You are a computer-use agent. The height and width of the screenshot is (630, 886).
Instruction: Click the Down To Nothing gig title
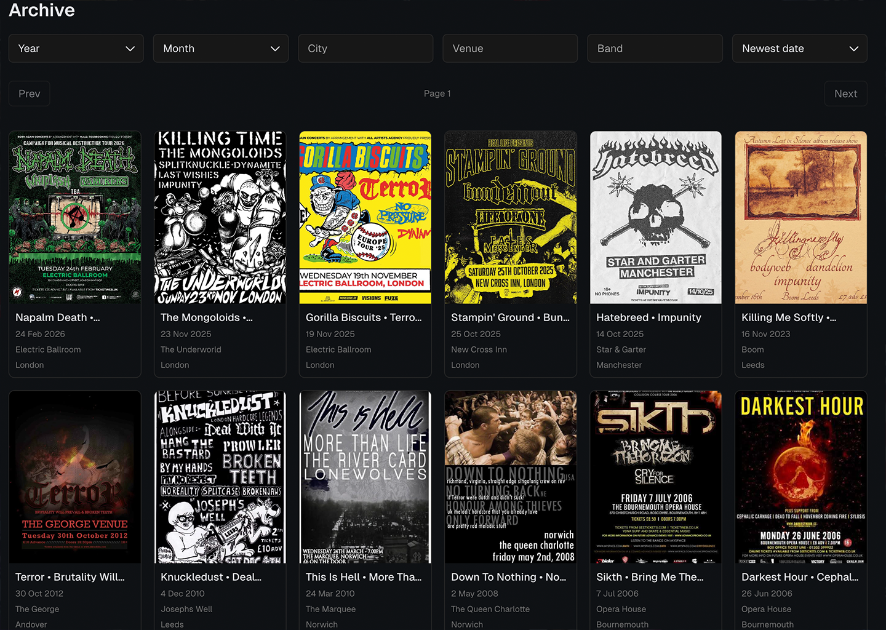[x=508, y=577]
